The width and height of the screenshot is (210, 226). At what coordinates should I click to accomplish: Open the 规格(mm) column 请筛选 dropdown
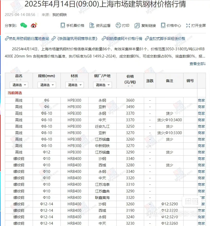pyautogui.click(x=47, y=85)
